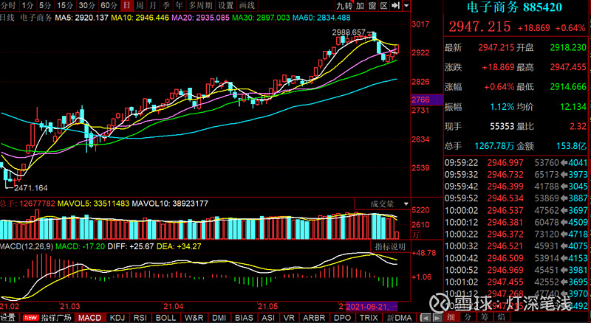Click the MACD(12,26,9) parameter label

pos(27,246)
